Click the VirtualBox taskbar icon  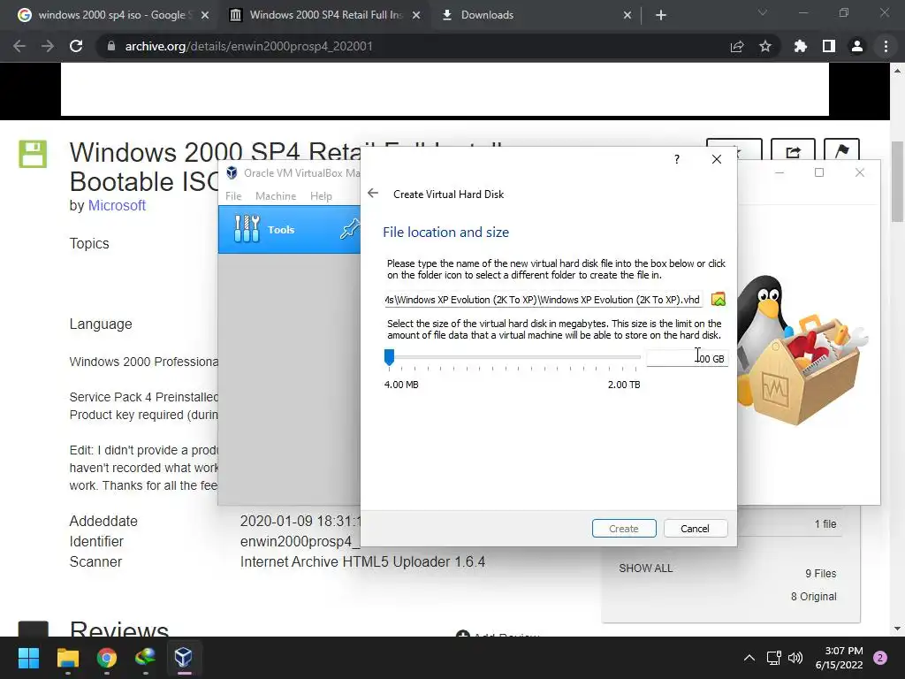pos(184,658)
